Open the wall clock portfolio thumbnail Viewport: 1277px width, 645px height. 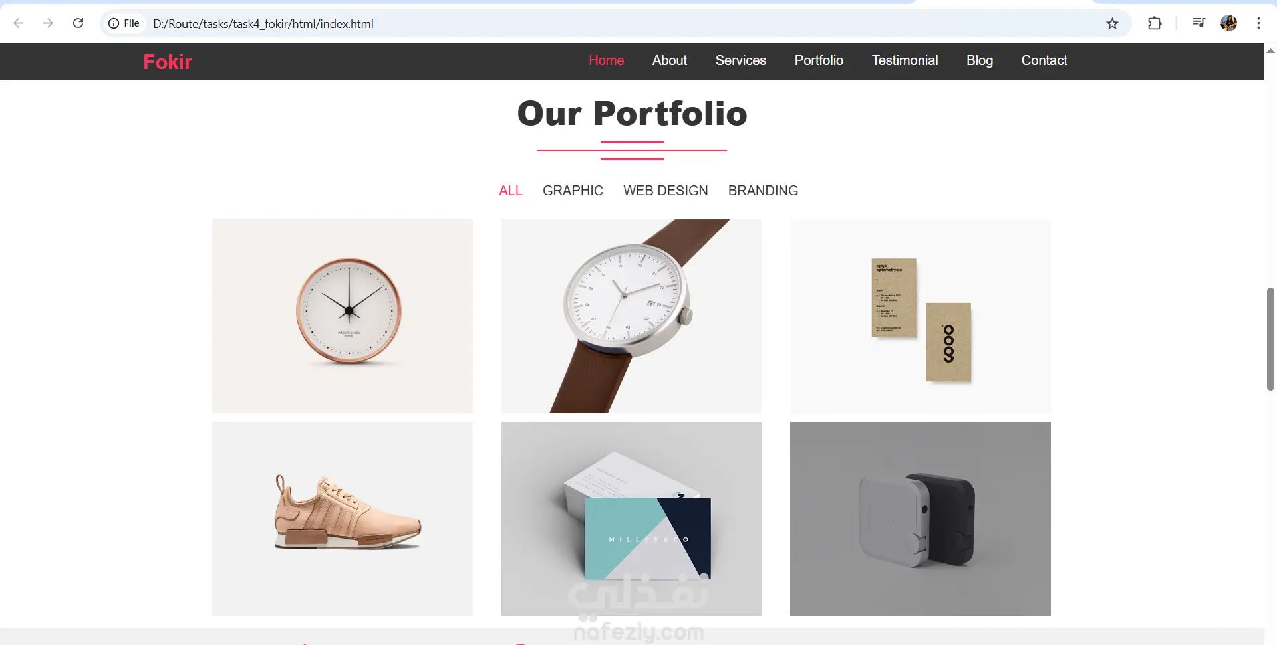[343, 316]
